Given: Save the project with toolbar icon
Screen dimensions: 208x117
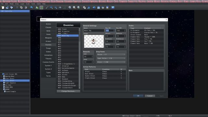Looking at the screenshot, I should click(12, 7).
